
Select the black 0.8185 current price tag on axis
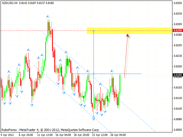(x=178, y=75)
